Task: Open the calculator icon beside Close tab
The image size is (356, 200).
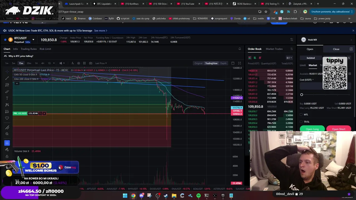Action: pos(351,49)
